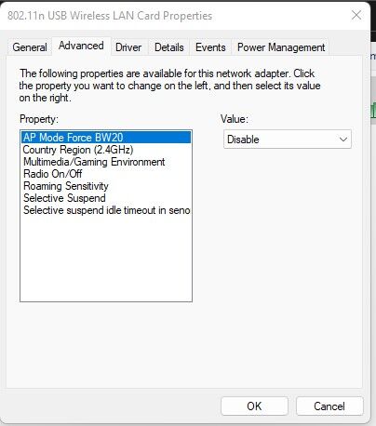Close the Wireless LAN Card Properties dialog
376x426 pixels.
(356, 15)
